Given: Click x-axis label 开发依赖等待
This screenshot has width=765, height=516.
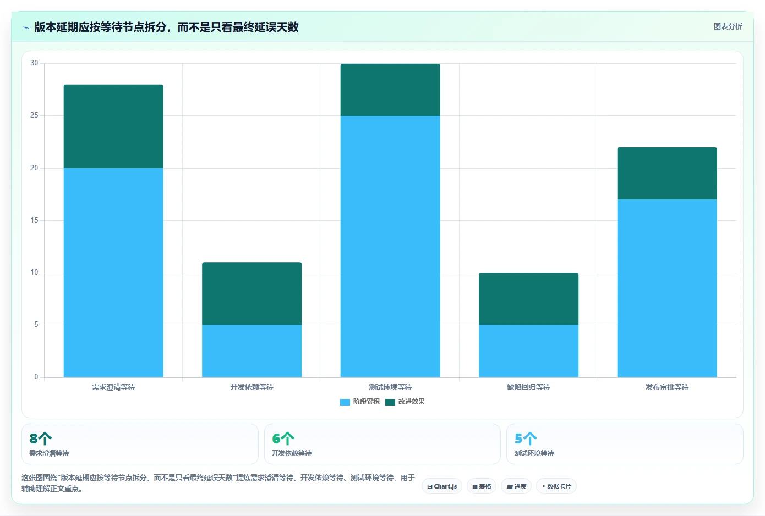Looking at the screenshot, I should click(x=252, y=387).
